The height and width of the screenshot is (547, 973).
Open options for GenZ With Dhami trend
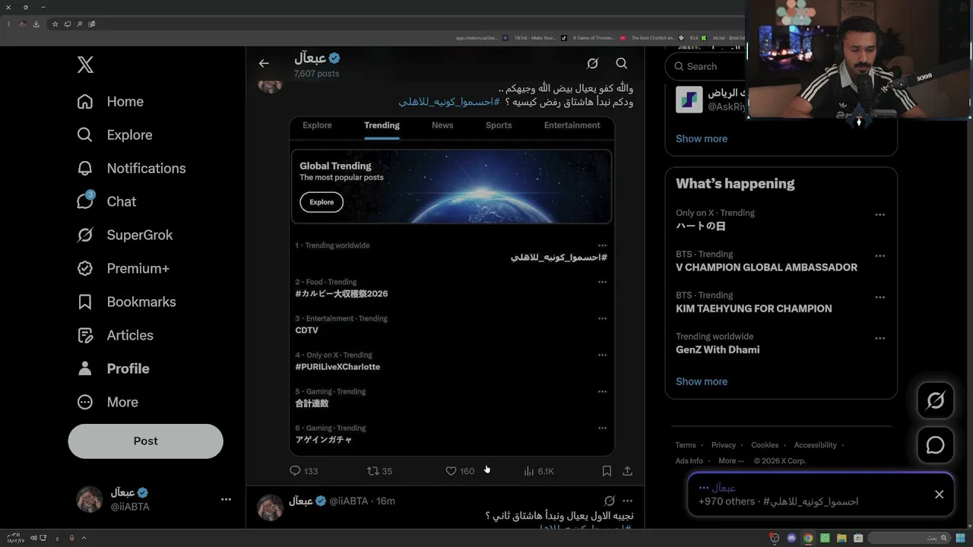click(x=880, y=338)
